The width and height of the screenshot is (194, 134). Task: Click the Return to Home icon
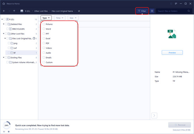point(4,4)
